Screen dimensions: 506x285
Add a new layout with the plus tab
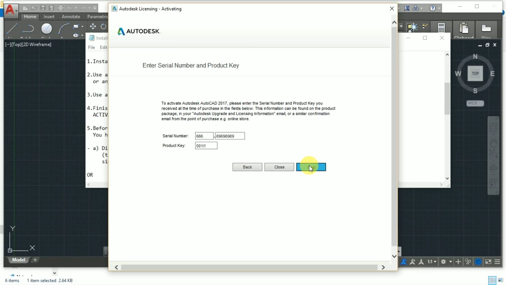[35, 260]
